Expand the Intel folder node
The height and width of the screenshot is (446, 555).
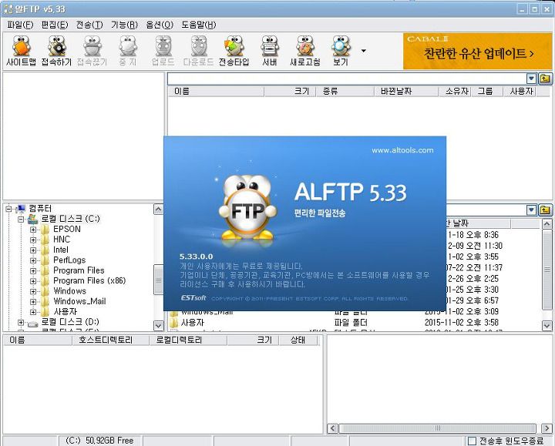33,250
